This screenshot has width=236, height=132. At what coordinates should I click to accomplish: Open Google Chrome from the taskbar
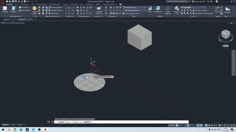coord(15,129)
